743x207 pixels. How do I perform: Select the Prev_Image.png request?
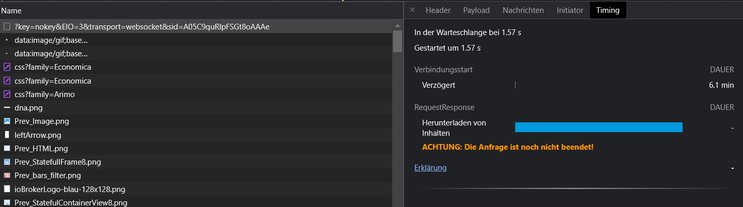pos(196,121)
